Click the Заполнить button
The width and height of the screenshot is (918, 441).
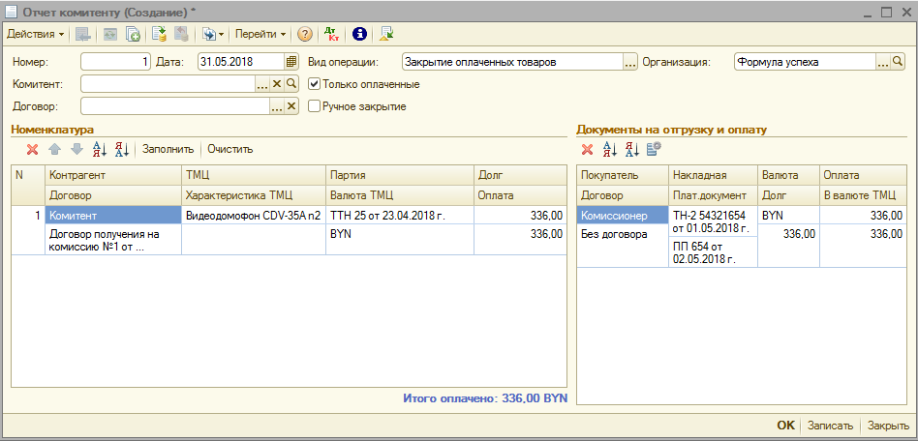pos(168,149)
